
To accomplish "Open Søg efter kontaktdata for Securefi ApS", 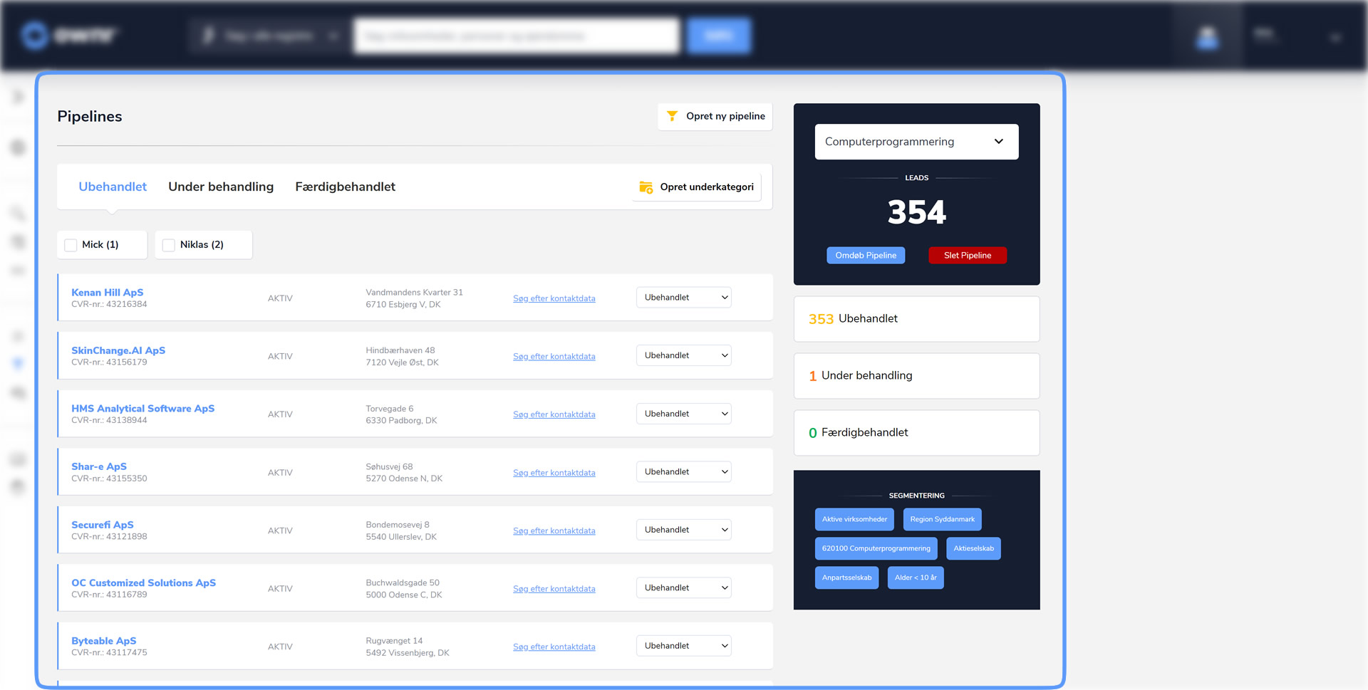I will (x=554, y=530).
